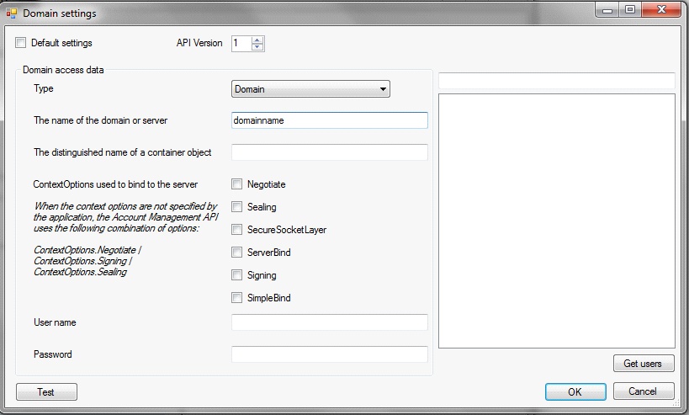Image resolution: width=689 pixels, height=415 pixels.
Task: Click into the User name field
Action: (330, 322)
